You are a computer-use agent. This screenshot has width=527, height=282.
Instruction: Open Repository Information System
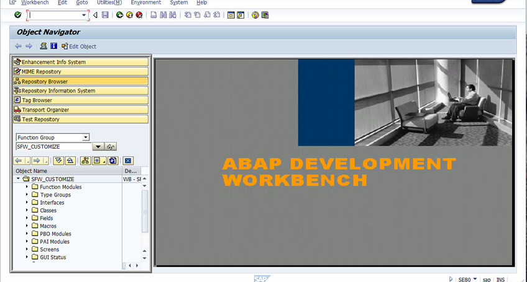[81, 90]
